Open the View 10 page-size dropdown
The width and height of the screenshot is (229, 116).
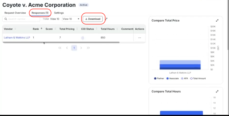click(x=71, y=19)
